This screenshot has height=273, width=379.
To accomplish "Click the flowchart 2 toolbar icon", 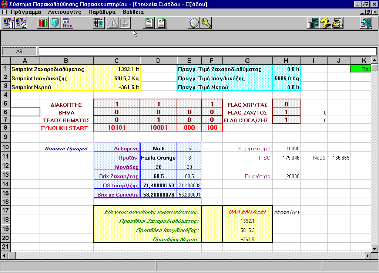I will [21, 23].
